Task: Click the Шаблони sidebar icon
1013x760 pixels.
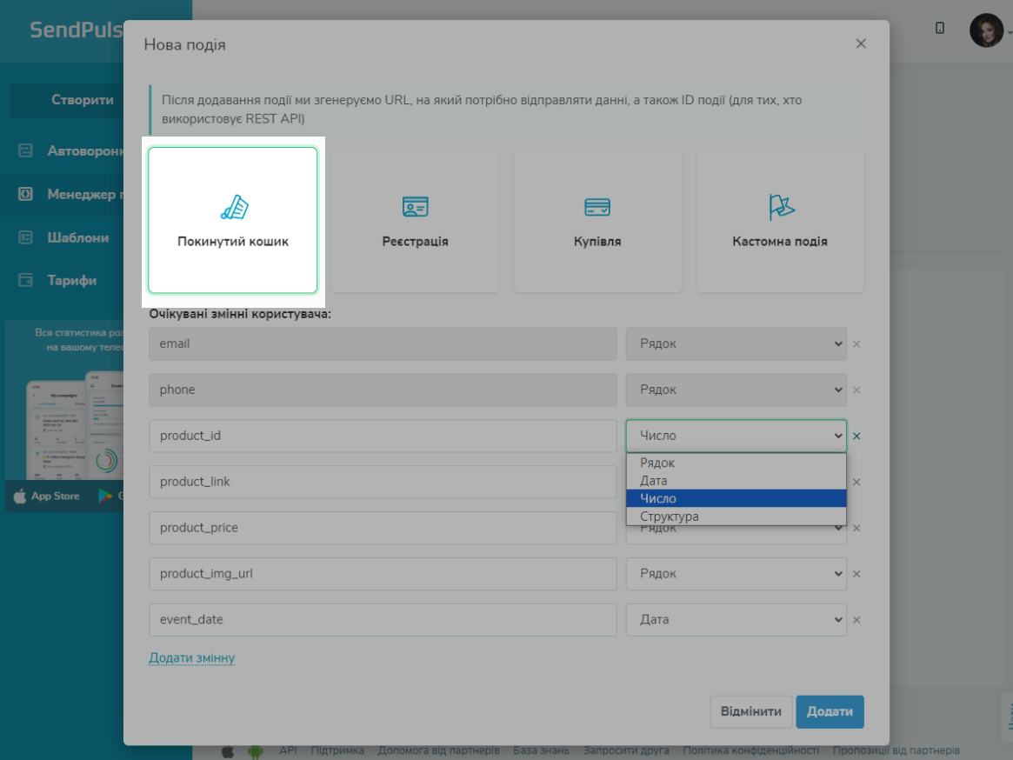Action: point(25,237)
